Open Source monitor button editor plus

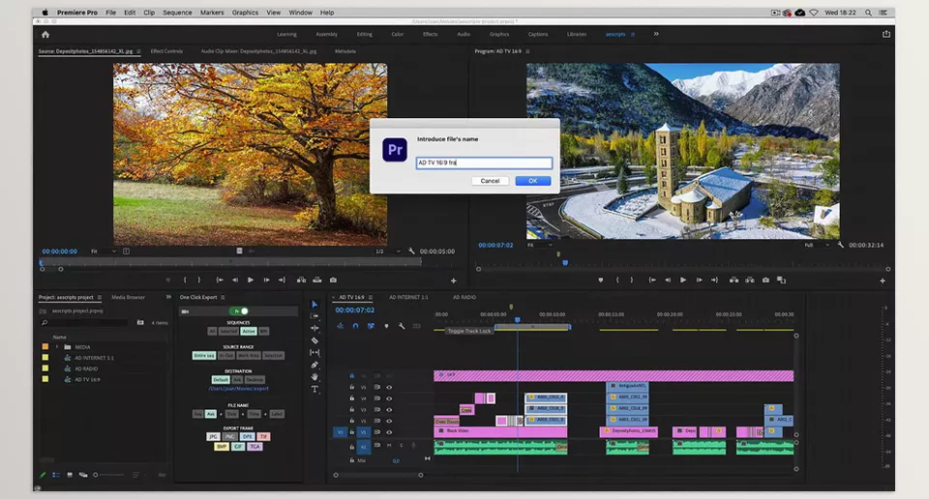pyautogui.click(x=453, y=280)
